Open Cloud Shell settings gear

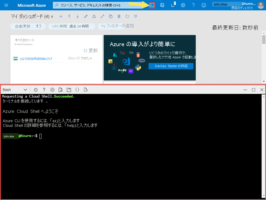click(52, 90)
